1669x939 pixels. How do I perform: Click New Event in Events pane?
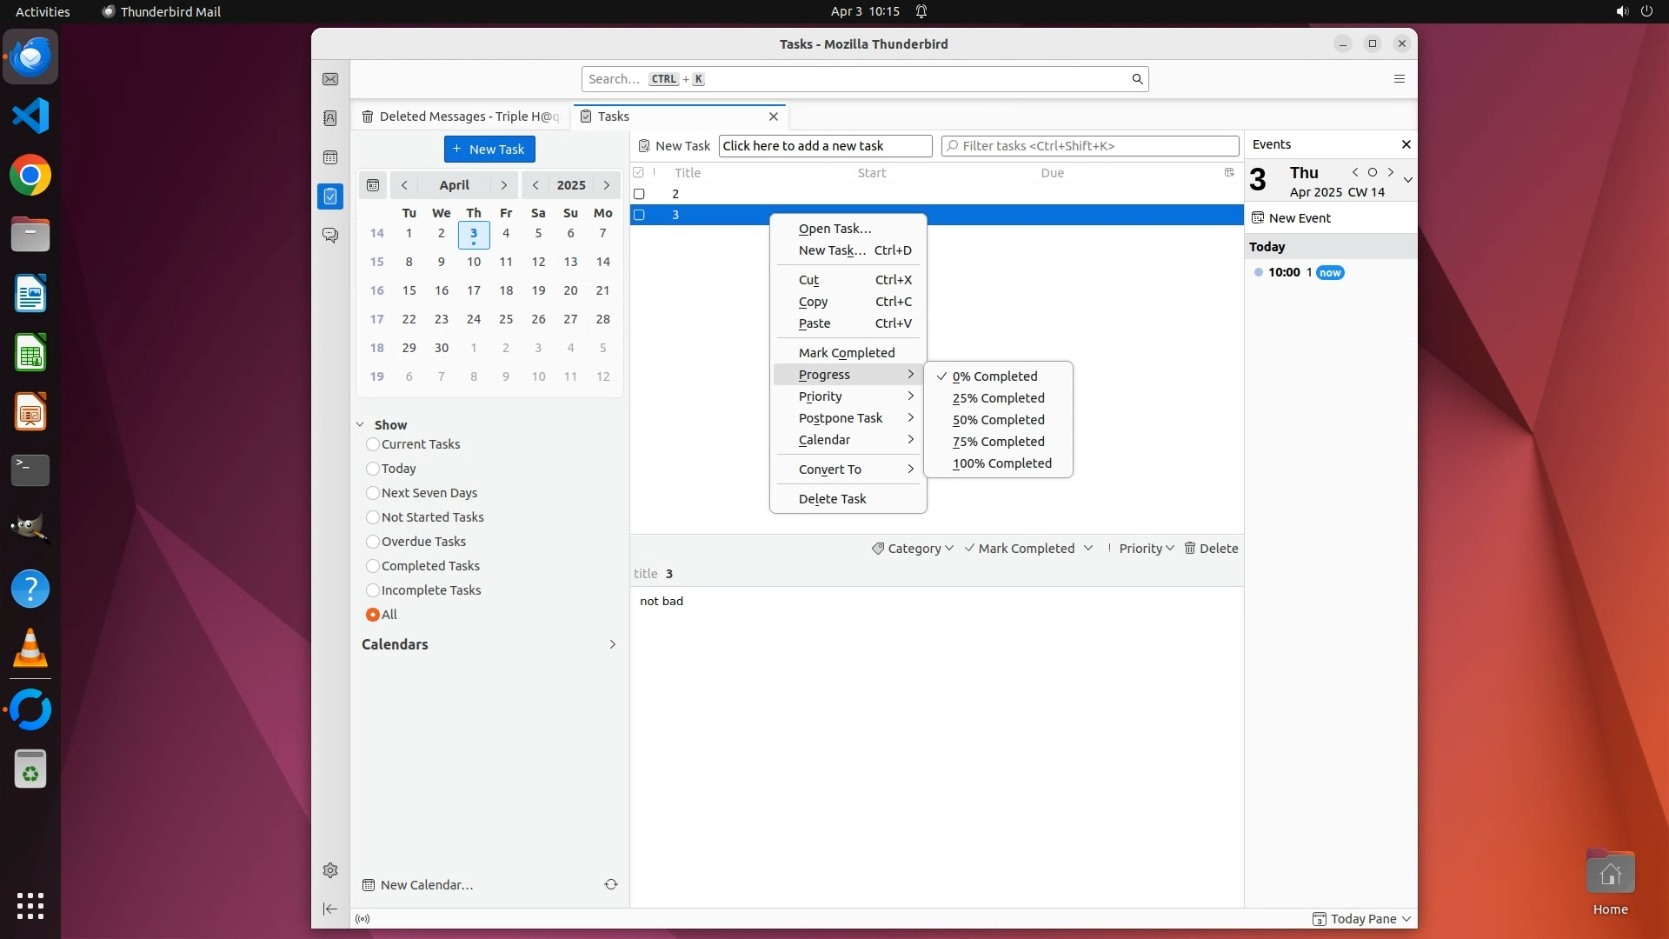(x=1299, y=218)
